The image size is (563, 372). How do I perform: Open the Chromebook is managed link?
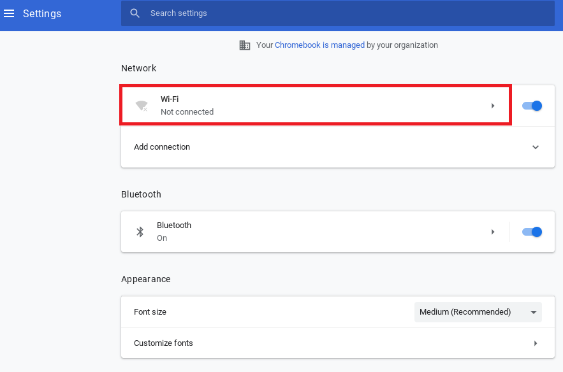pyautogui.click(x=319, y=45)
